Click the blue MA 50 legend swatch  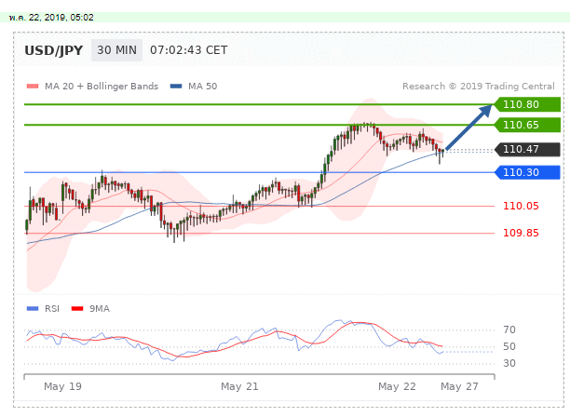176,87
